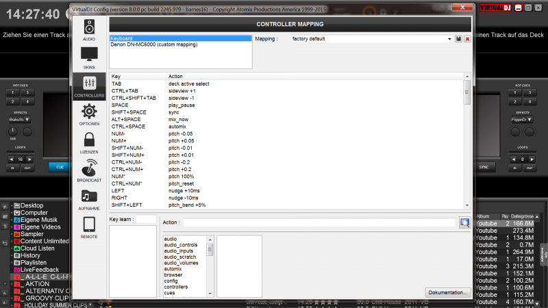Delete mapping with the red X icon
Viewport: 548px width, 308px height.
(x=467, y=39)
